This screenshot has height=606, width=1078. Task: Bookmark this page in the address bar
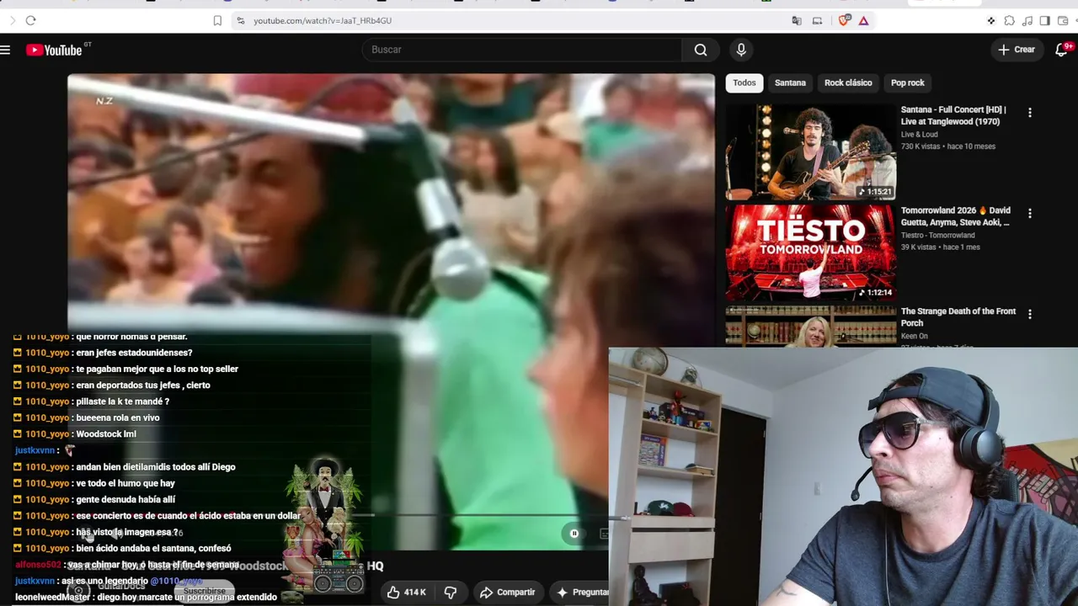click(217, 20)
